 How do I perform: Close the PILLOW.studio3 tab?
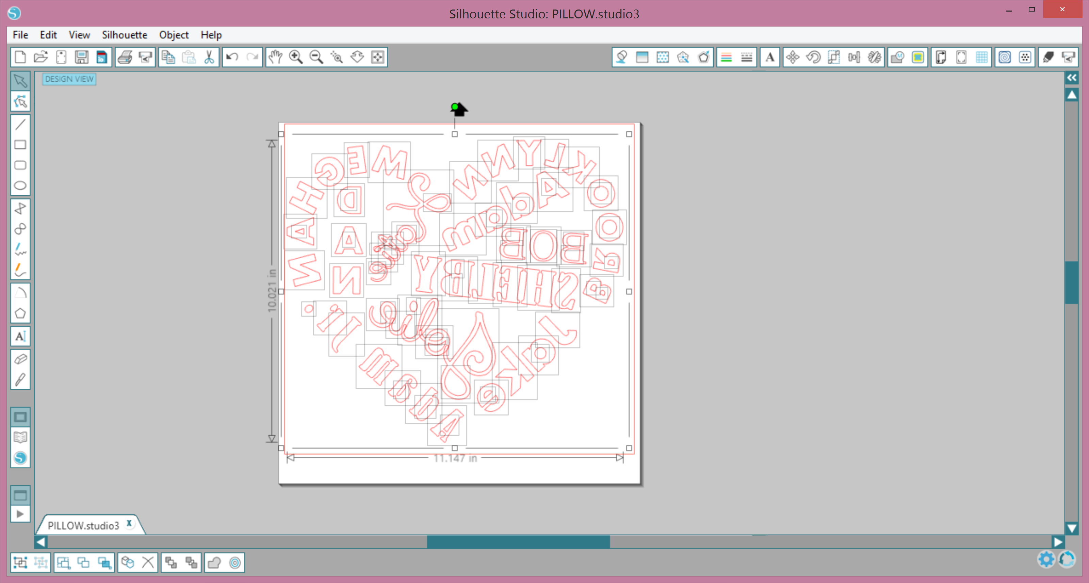[x=129, y=523]
